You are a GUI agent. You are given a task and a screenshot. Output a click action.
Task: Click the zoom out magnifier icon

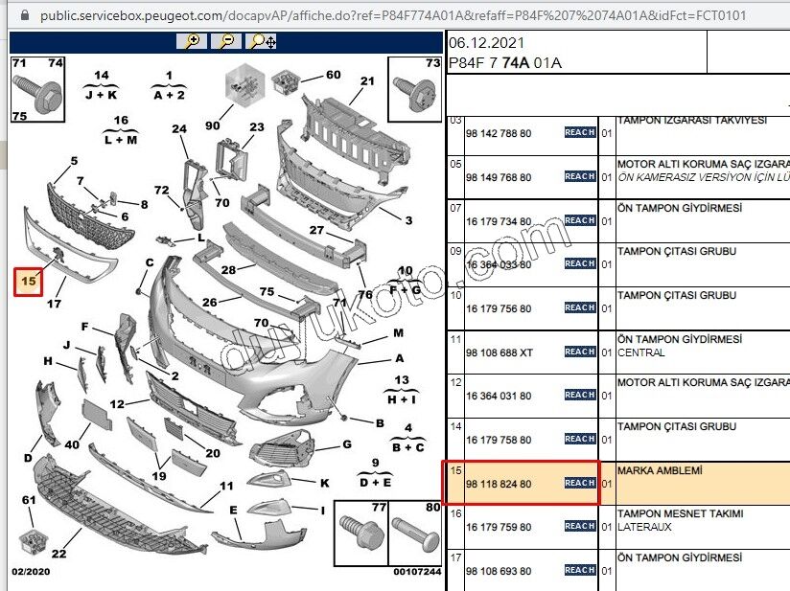click(226, 41)
